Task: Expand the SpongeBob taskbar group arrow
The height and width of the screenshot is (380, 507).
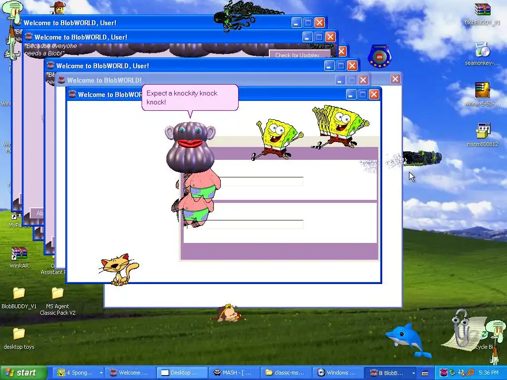Action: 101,373
